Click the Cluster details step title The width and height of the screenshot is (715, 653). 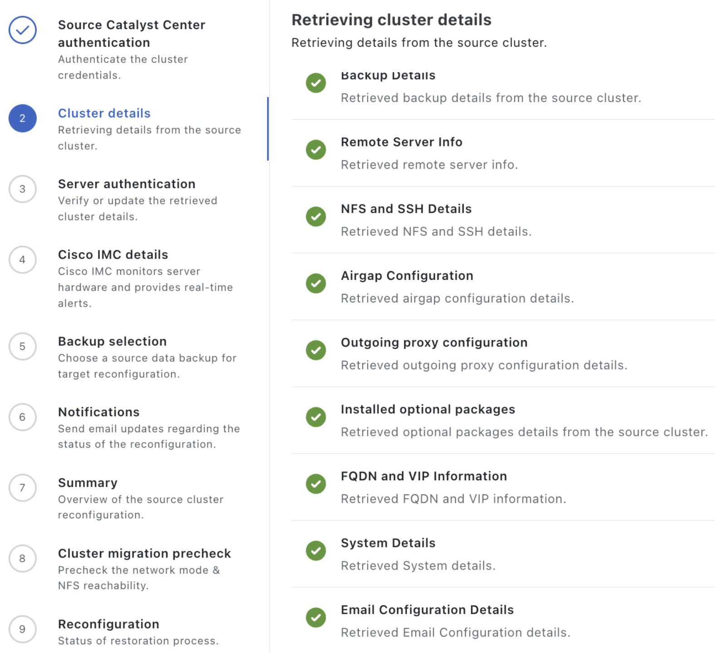pos(104,113)
